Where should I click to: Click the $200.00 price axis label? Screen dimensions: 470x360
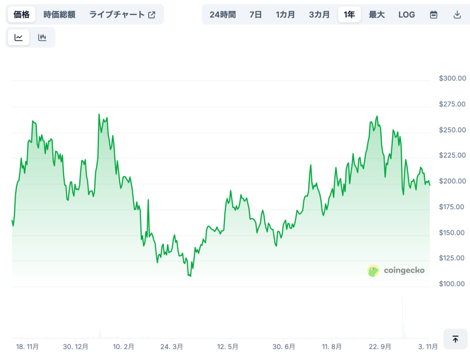452,181
